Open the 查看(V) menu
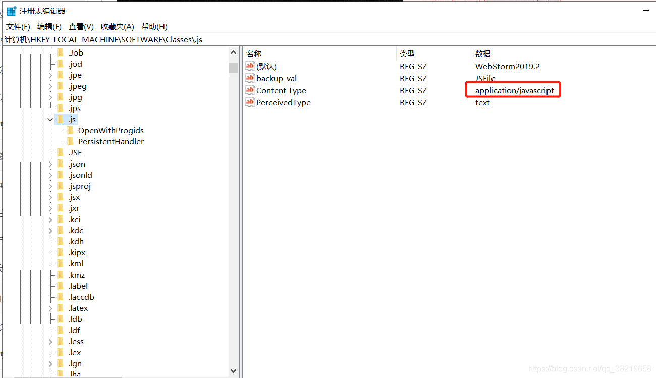This screenshot has width=656, height=378. [x=81, y=26]
